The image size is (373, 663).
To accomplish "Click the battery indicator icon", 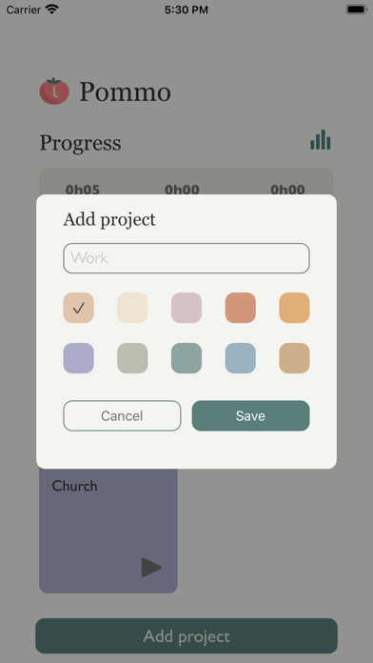I will [356, 10].
